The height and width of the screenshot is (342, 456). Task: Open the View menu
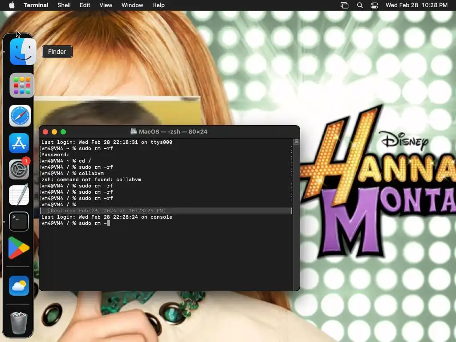click(106, 5)
